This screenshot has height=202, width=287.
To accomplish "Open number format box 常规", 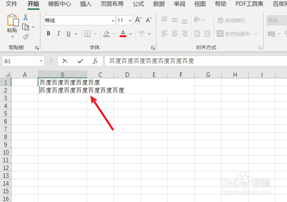I will coord(277,20).
